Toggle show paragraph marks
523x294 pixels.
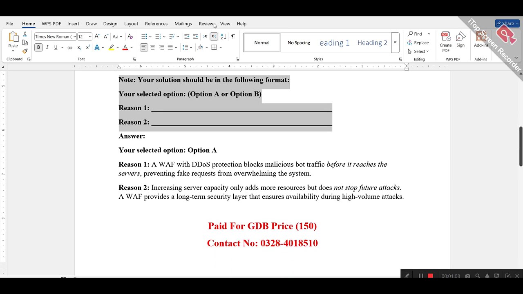tap(233, 36)
